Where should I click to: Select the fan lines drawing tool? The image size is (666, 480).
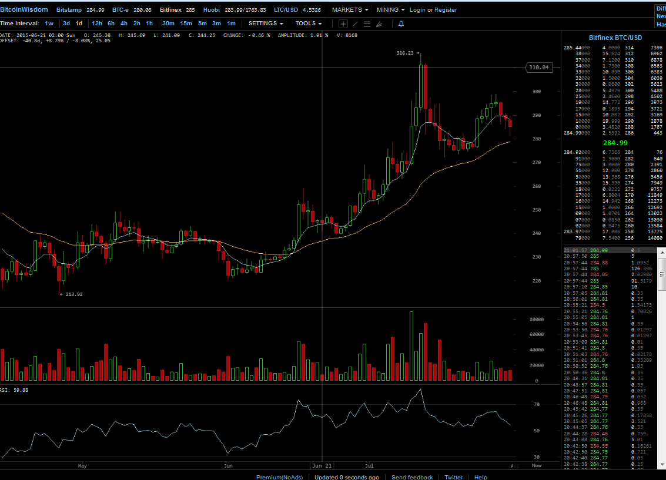pos(379,24)
